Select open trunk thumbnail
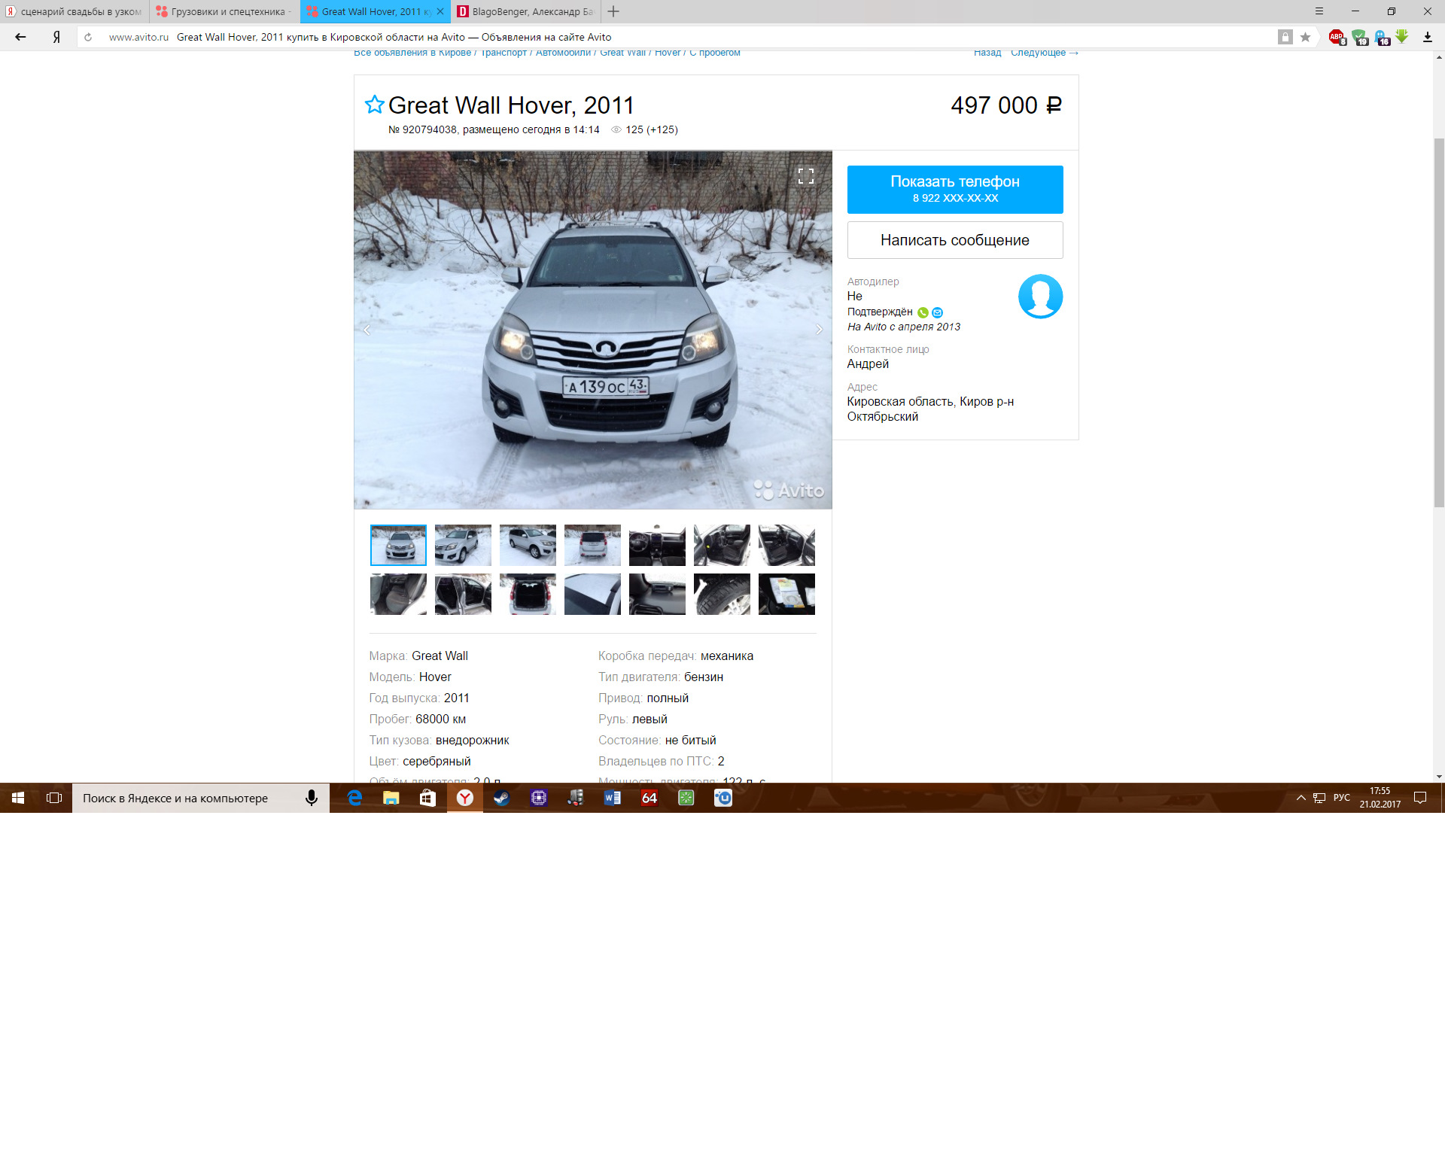Viewport: 1445px width, 1150px height. pos(528,594)
